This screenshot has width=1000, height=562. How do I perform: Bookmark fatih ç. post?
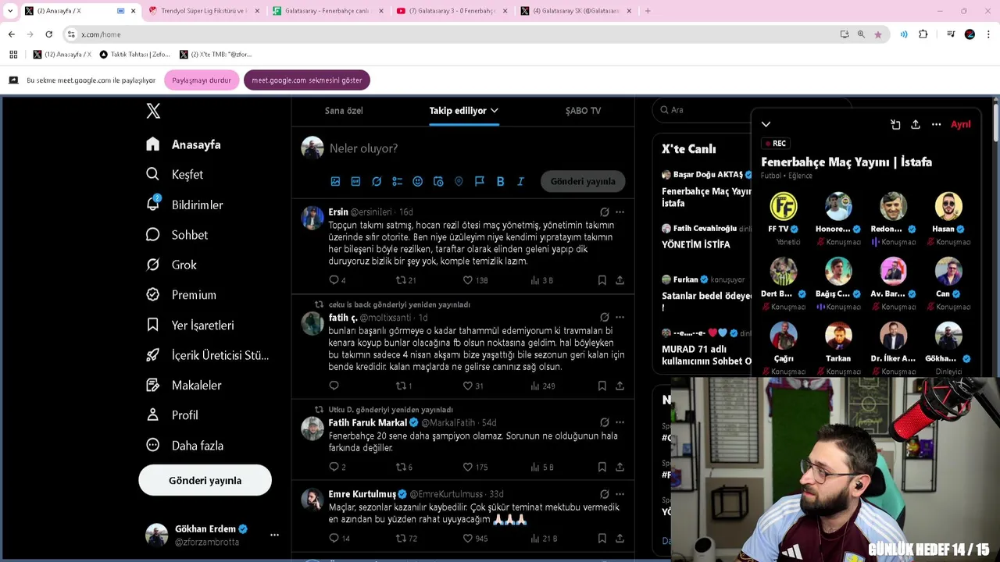(x=602, y=386)
